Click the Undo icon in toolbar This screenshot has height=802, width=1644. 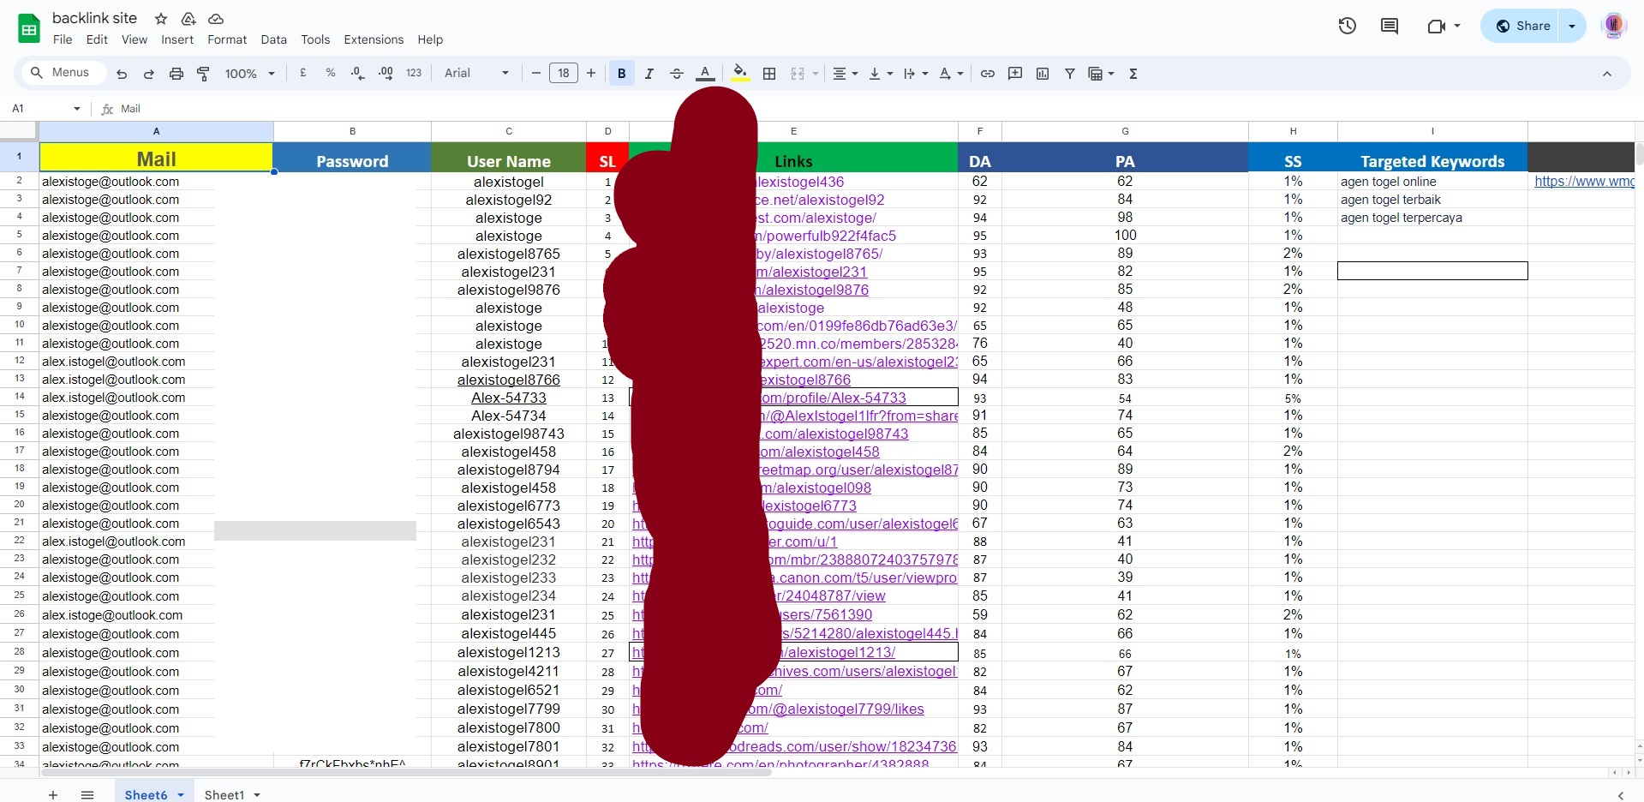click(x=122, y=74)
